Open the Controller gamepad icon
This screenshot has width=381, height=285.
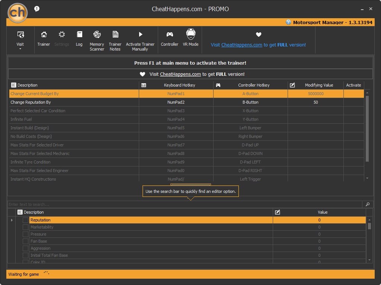(170, 35)
